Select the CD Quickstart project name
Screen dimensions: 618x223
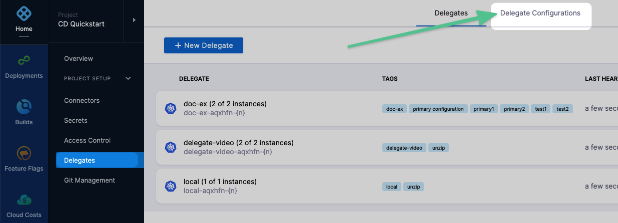(81, 24)
